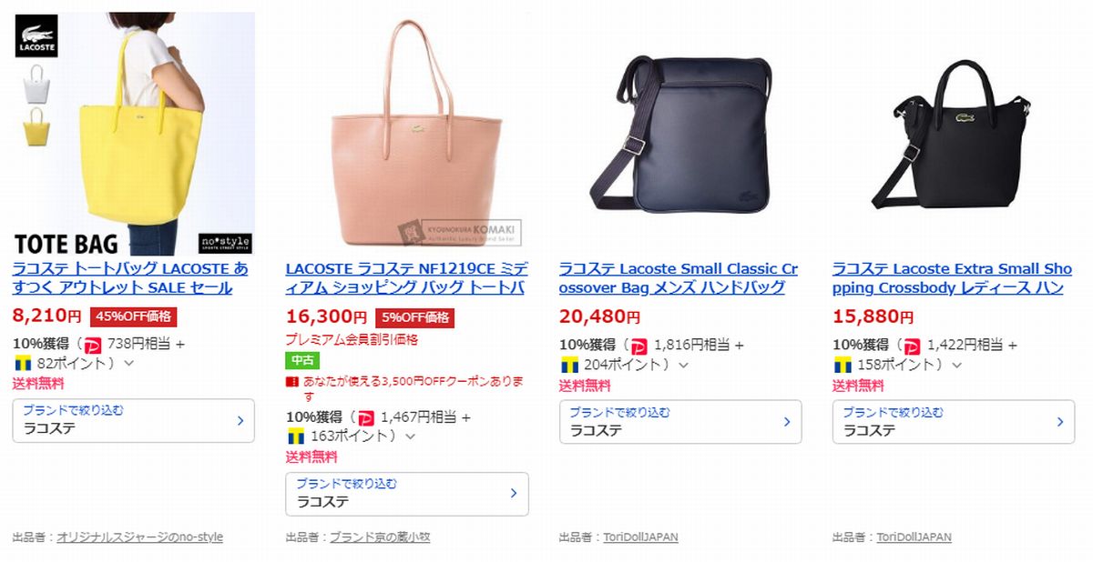The image size is (1093, 562).
Task: Expand point details after 82ポイント
Action: 128,364
